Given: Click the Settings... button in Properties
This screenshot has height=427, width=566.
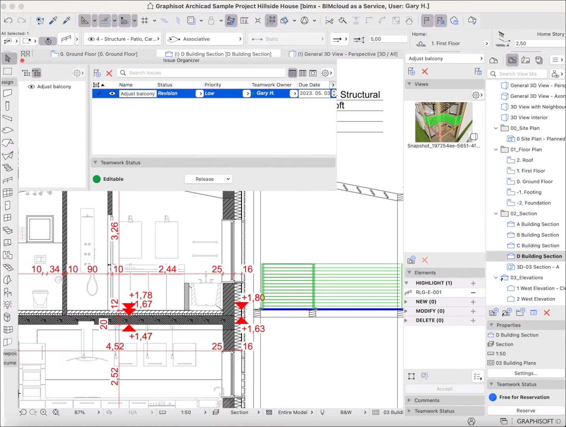Looking at the screenshot, I should (x=526, y=373).
